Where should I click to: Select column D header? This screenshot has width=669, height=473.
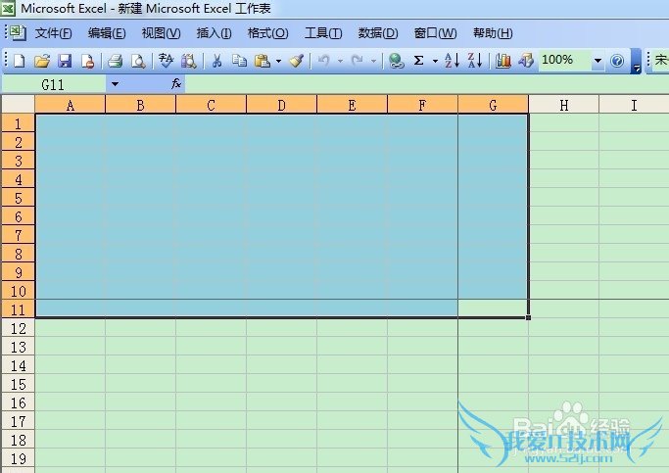coord(281,105)
